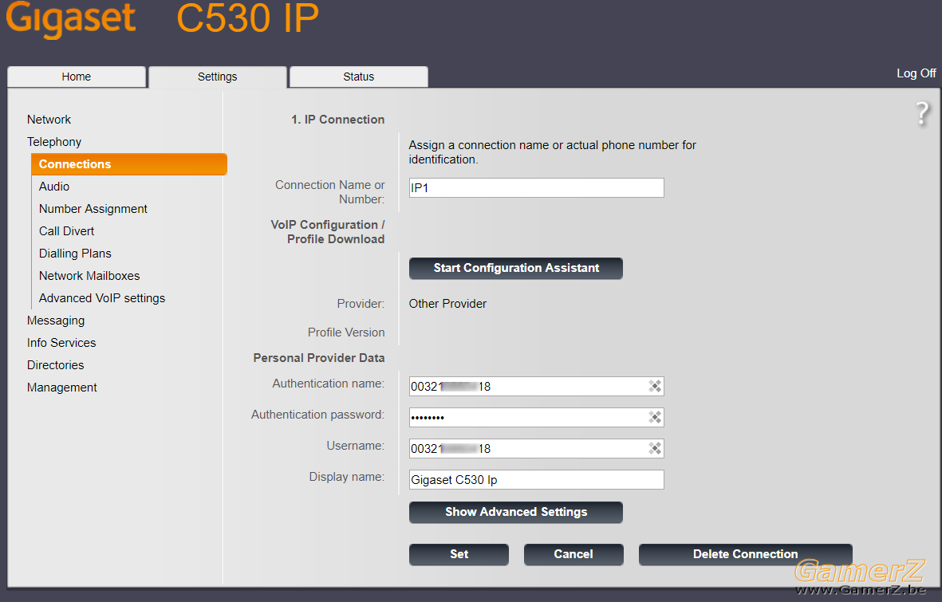The height and width of the screenshot is (602, 942).
Task: Select Connections in Telephony menu
Action: click(x=129, y=164)
